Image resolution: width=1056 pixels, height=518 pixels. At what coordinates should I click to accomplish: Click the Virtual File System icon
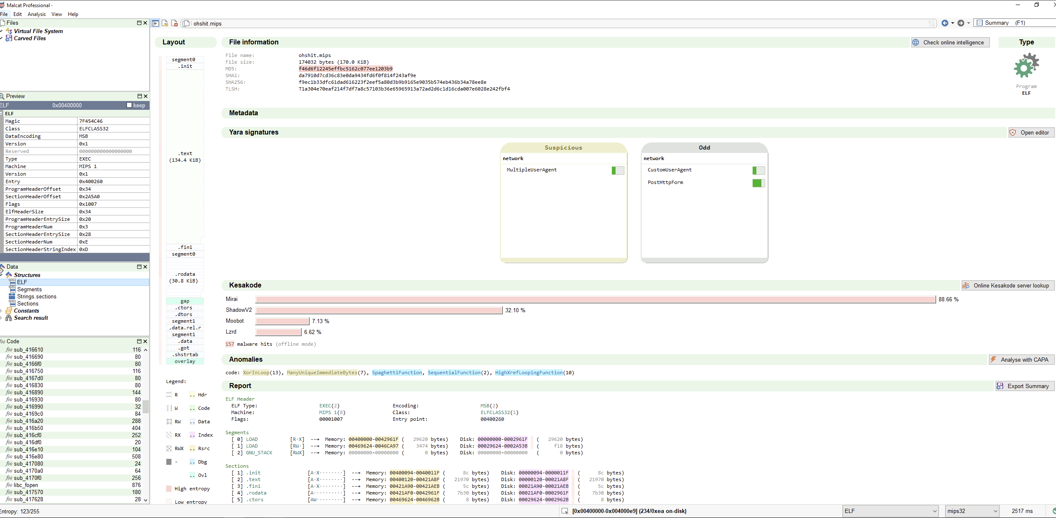pos(9,31)
